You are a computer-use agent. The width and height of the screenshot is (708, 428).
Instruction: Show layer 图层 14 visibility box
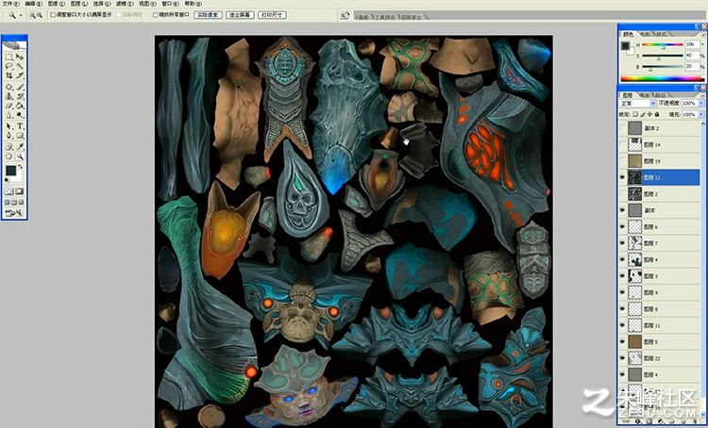[623, 145]
